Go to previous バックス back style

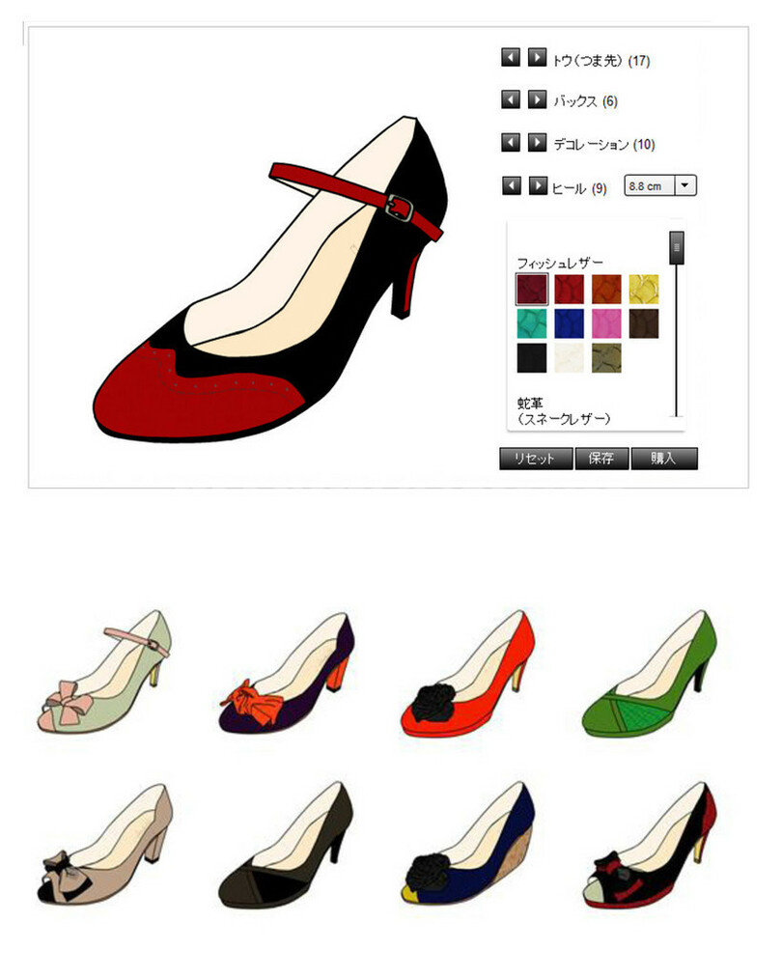(x=511, y=99)
